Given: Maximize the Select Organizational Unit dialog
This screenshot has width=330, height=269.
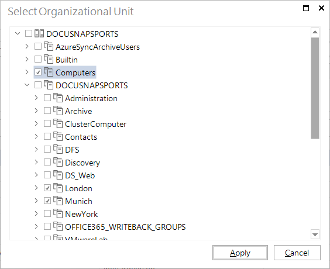Looking at the screenshot, I should [306, 8].
